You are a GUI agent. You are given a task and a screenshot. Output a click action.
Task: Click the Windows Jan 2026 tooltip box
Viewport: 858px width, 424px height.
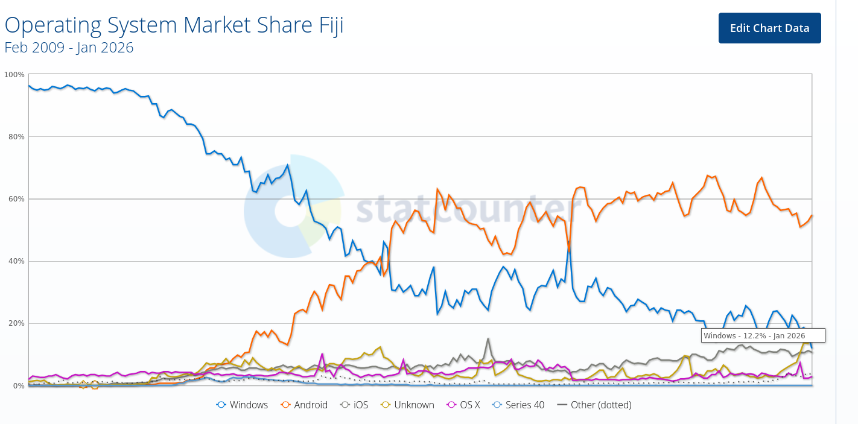click(x=763, y=336)
